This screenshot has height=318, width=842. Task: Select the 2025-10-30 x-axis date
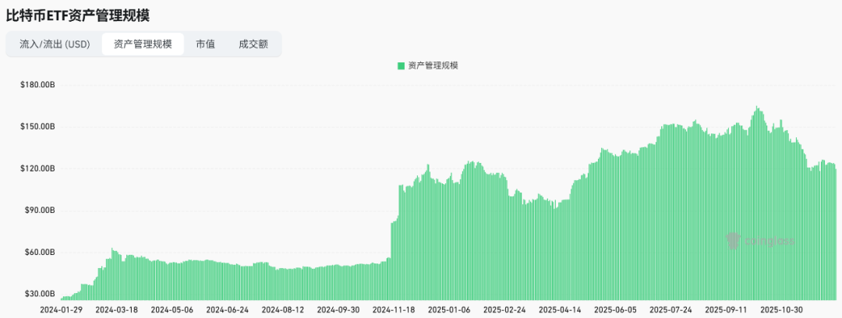(x=782, y=309)
